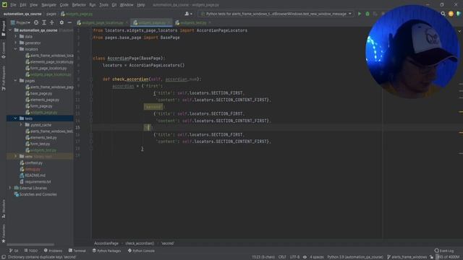The image size is (463, 260).
Task: Open the View menu
Action: [x=34, y=5]
